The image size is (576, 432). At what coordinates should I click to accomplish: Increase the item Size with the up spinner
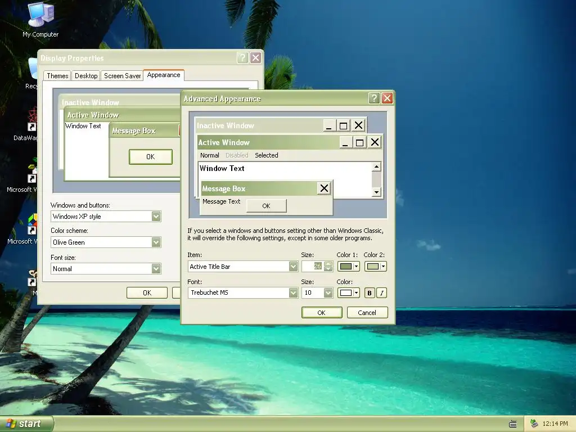(x=328, y=264)
